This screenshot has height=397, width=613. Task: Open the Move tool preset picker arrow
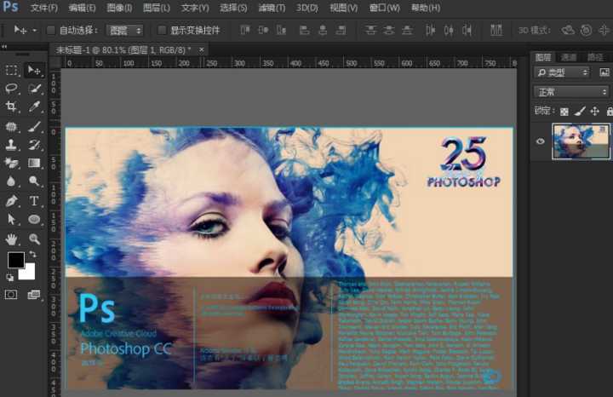pyautogui.click(x=35, y=30)
